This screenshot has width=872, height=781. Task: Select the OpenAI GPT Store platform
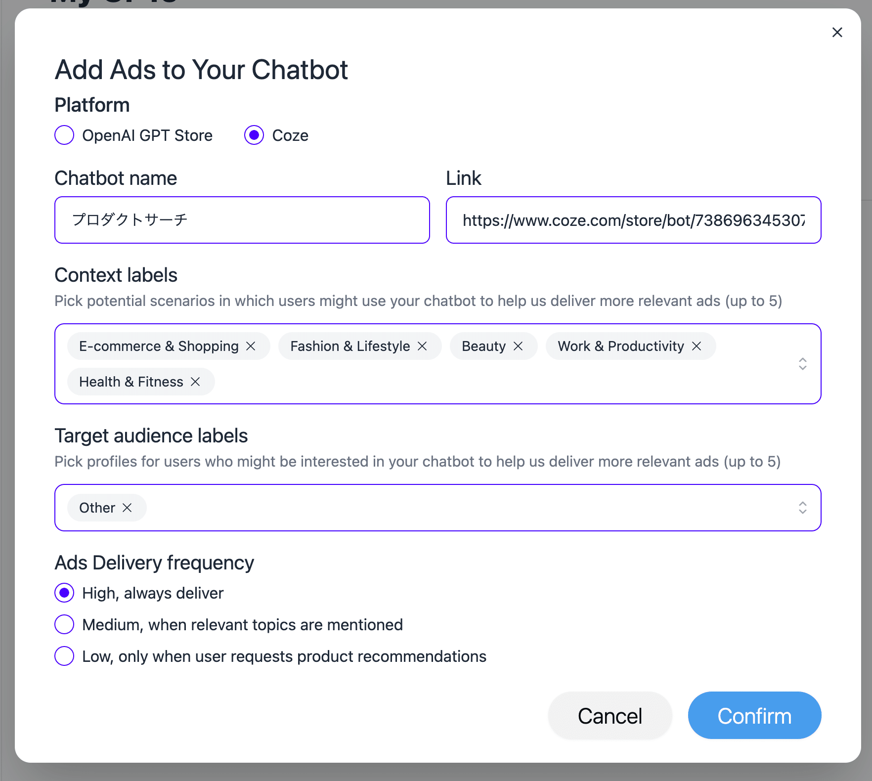click(64, 135)
